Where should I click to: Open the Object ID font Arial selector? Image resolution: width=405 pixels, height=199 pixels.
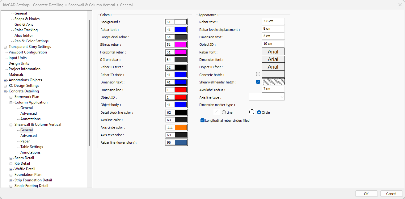(273, 67)
